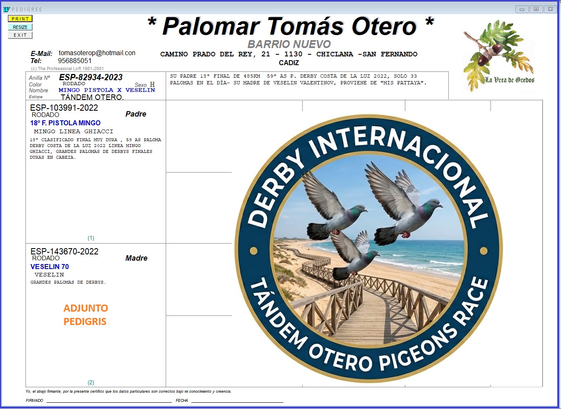The height and width of the screenshot is (409, 561).
Task: Click the Sexo value H
Action: tap(152, 84)
